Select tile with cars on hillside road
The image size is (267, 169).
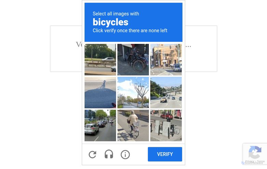point(166,92)
